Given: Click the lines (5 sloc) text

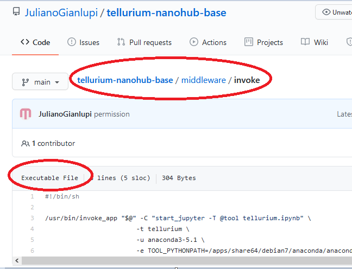Looking at the screenshot, I should pos(123,178).
